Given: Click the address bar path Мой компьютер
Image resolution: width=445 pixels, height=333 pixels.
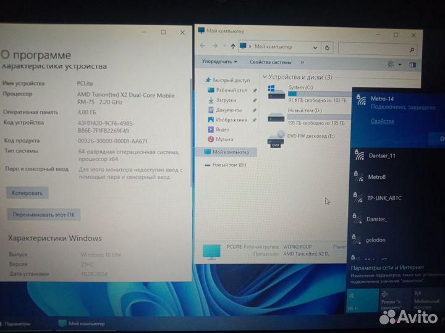Looking at the screenshot, I should coord(273,47).
